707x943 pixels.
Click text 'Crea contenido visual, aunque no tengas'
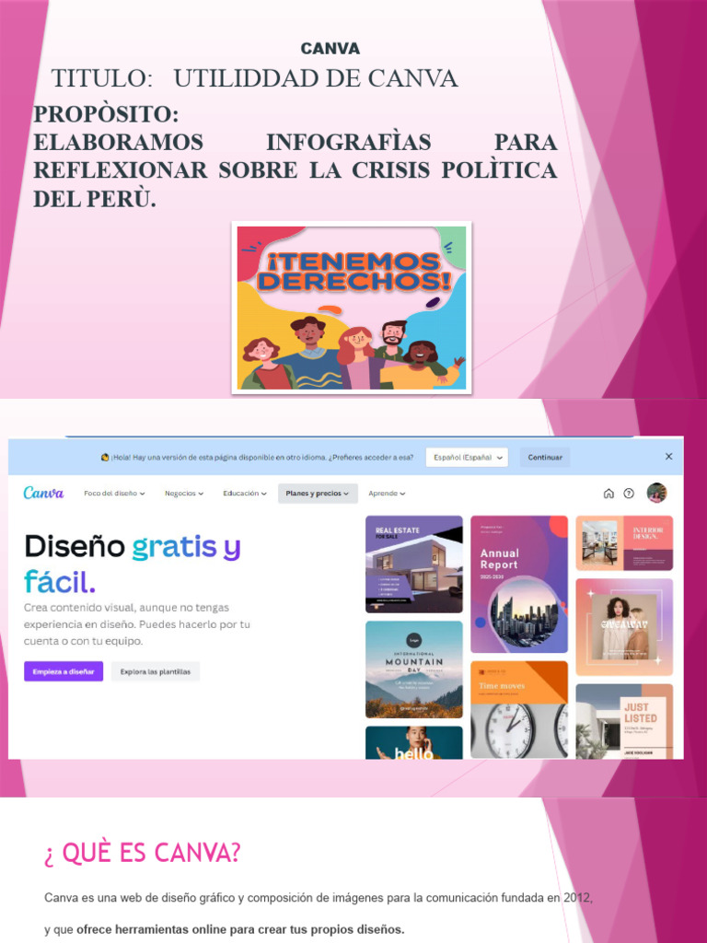[126, 608]
